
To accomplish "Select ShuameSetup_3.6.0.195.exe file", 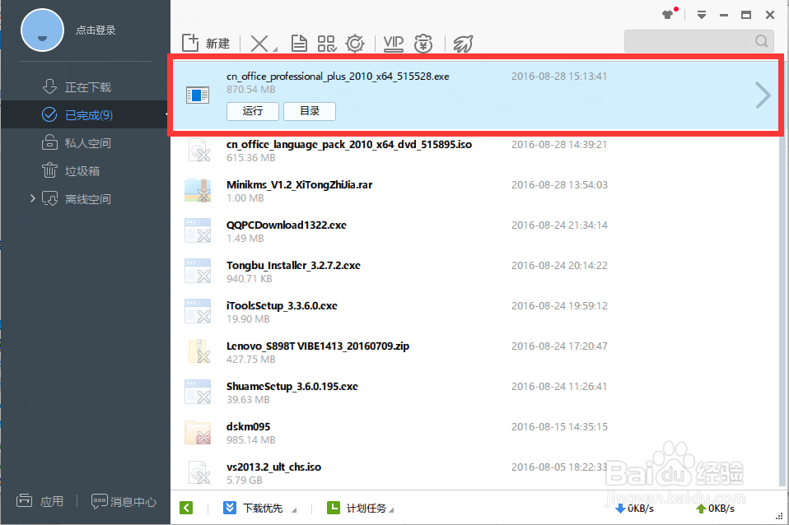I will [x=292, y=386].
